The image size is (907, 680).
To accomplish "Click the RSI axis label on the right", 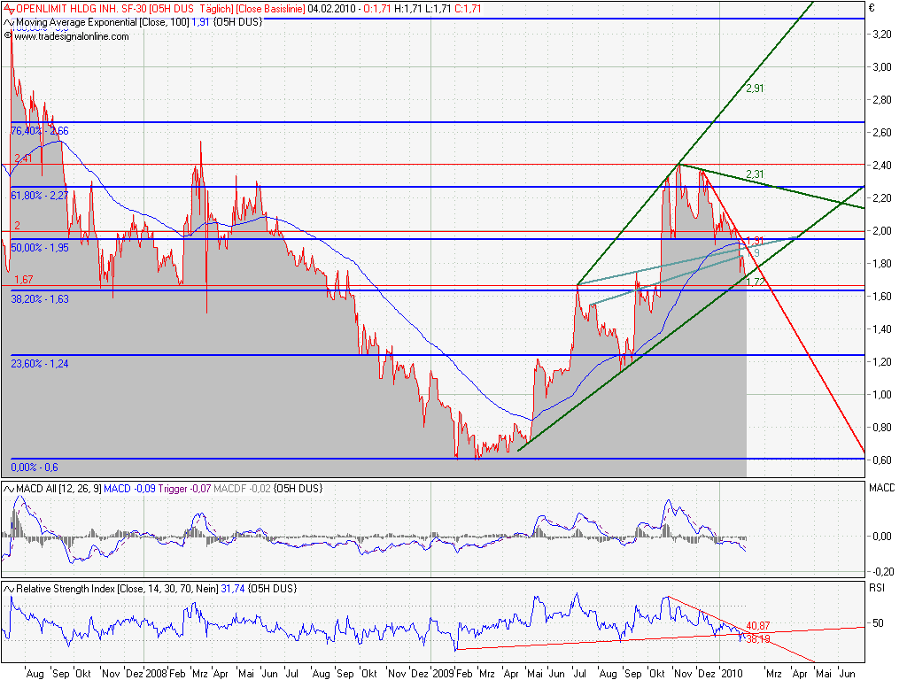I will coord(875,586).
